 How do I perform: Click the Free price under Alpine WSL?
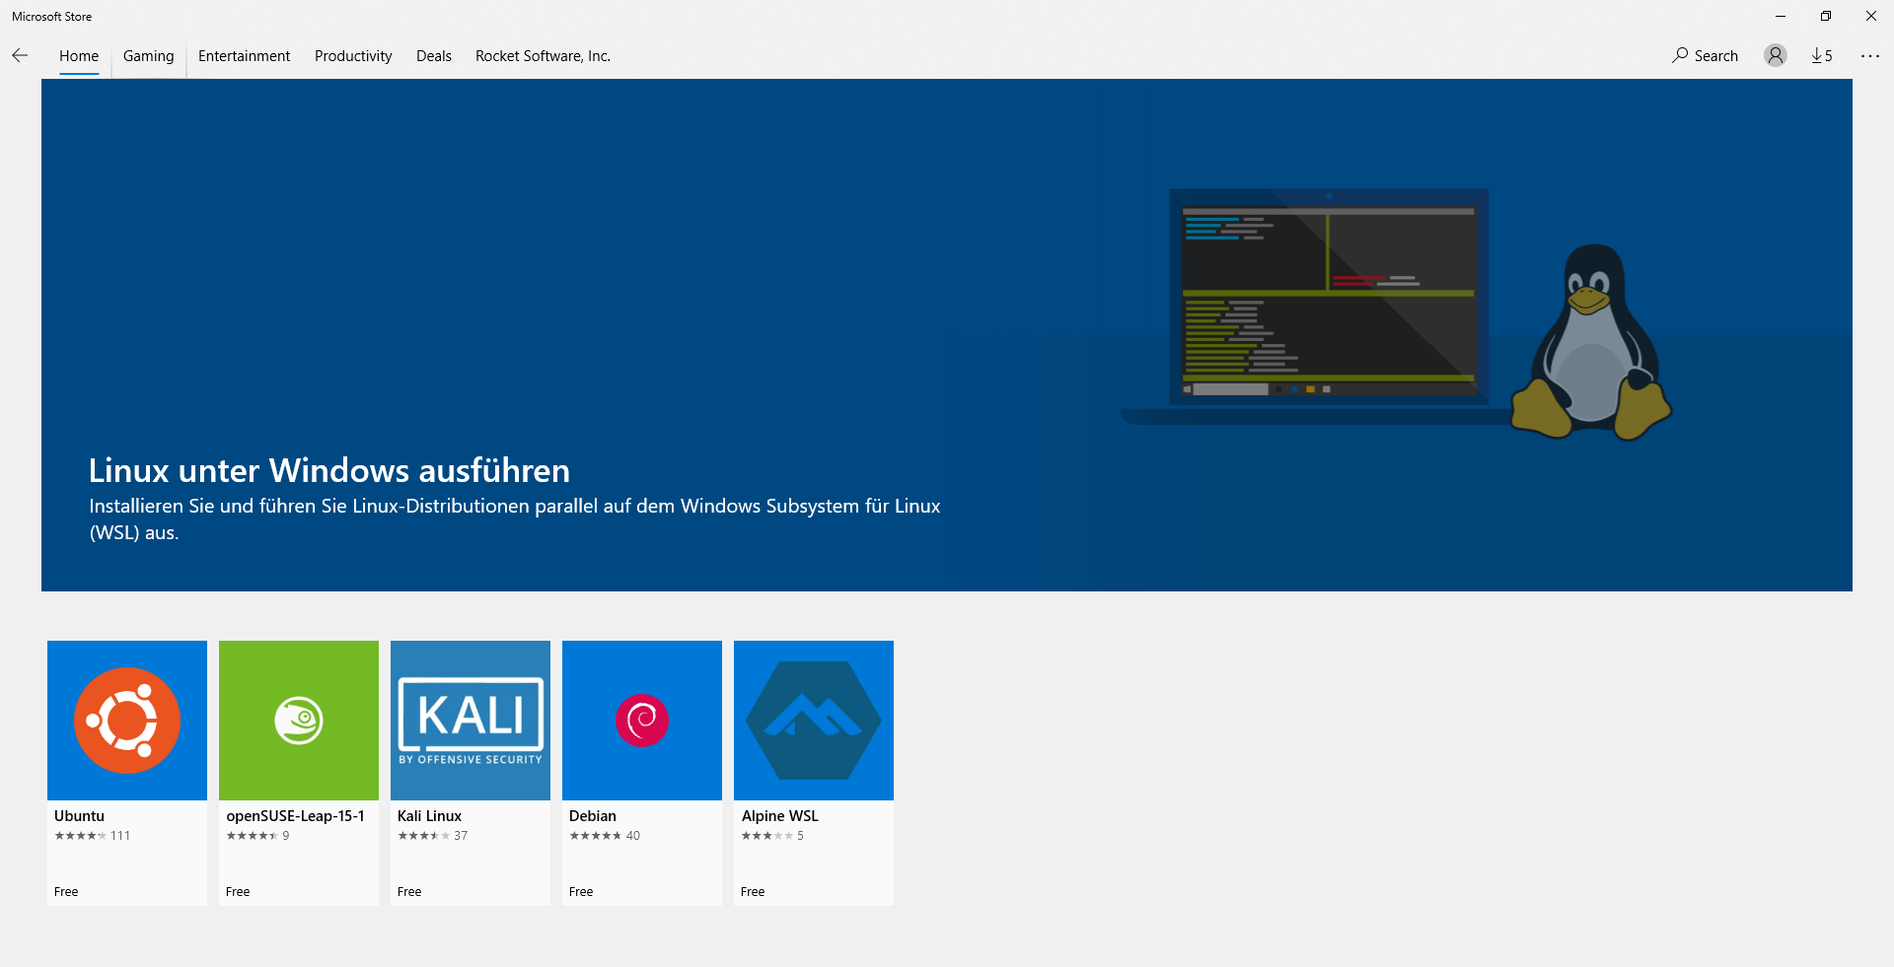click(753, 892)
